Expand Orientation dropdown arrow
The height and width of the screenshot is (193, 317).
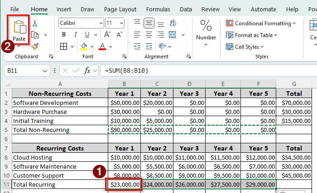coord(170,47)
